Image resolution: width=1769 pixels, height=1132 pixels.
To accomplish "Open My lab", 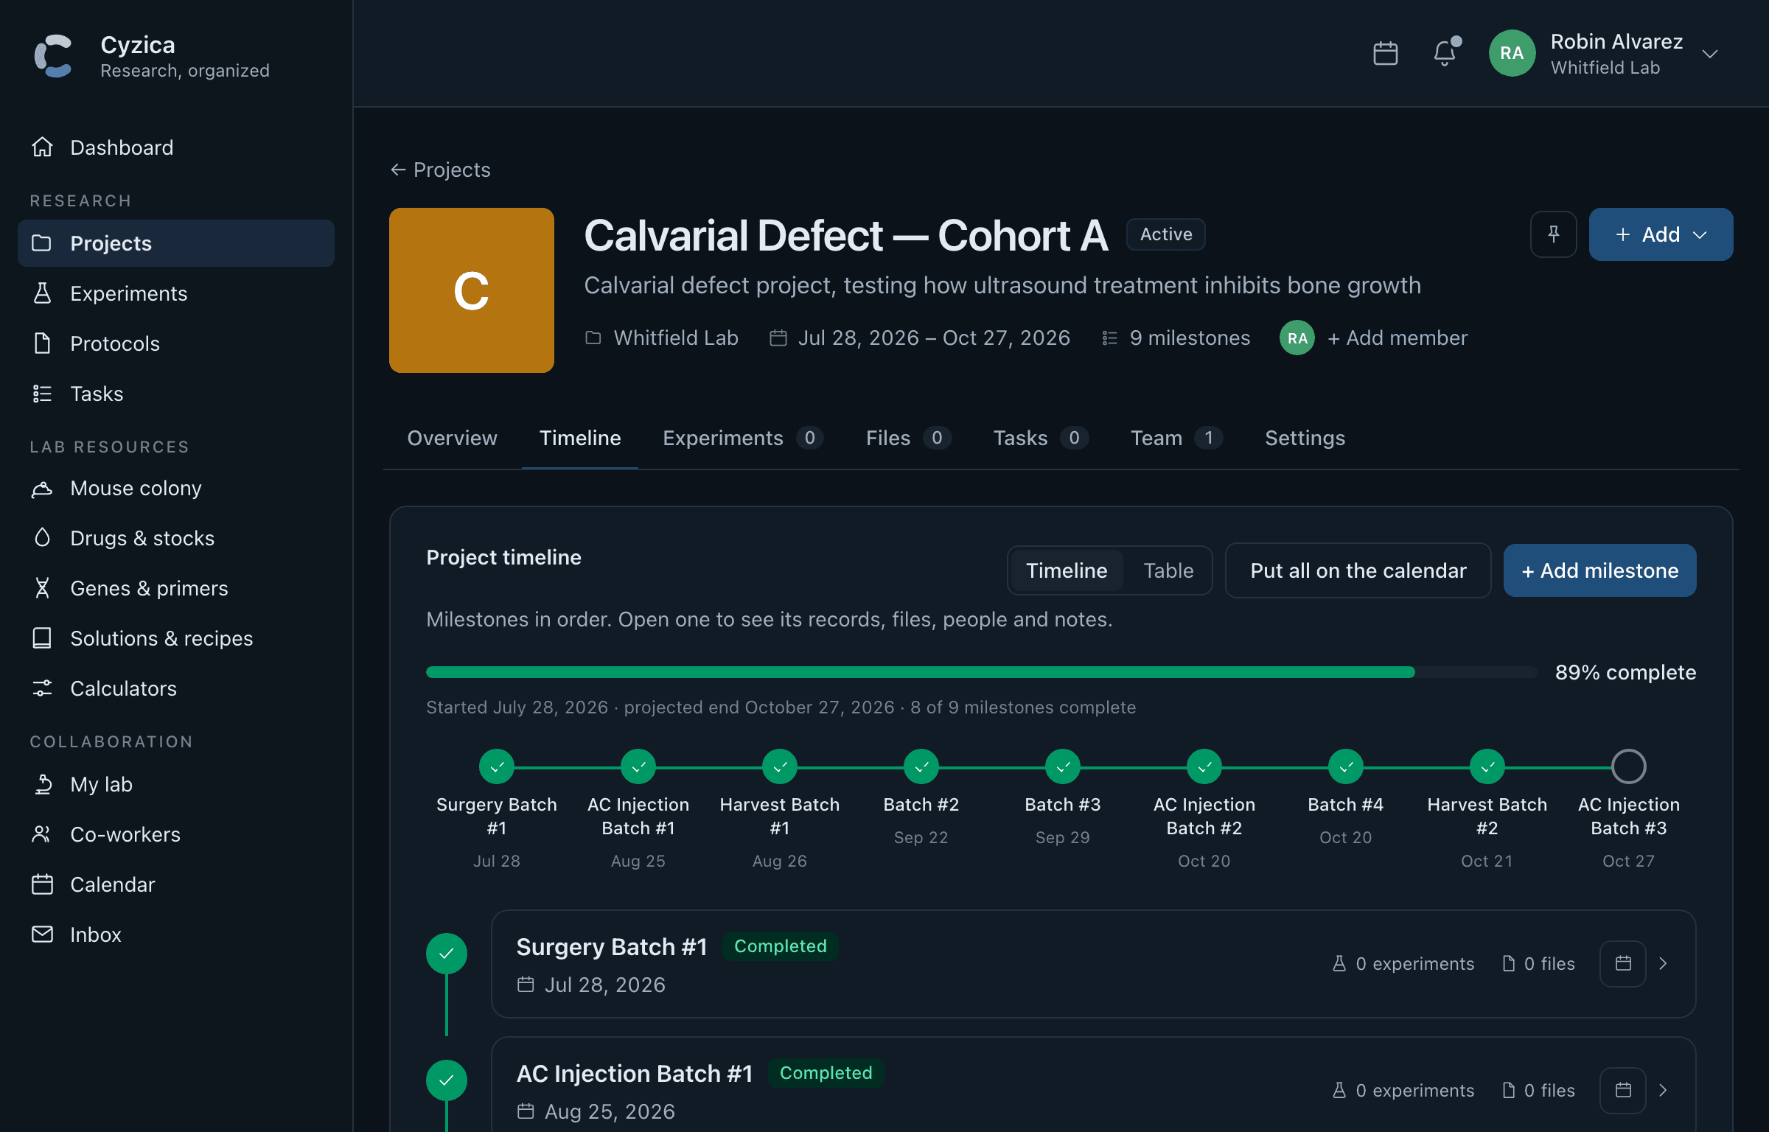I will pyautogui.click(x=176, y=784).
